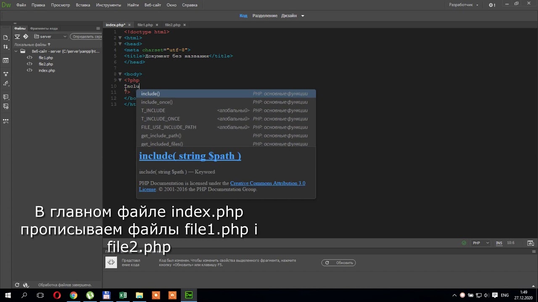538x302 pixels.
Task: Open the Файл menu
Action: [x=21, y=5]
